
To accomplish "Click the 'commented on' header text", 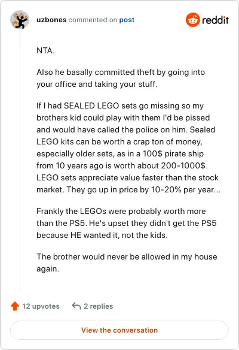I will 93,20.
